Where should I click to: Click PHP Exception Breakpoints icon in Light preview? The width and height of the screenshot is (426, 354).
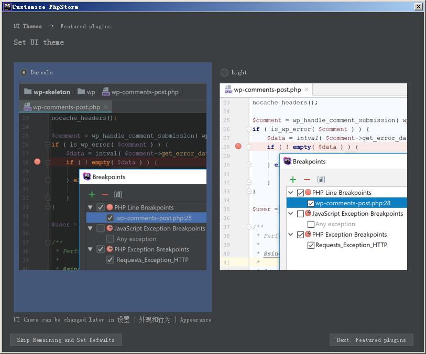pyautogui.click(x=308, y=234)
